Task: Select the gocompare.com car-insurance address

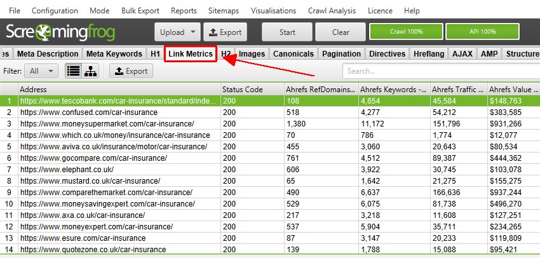Action: 93,158
